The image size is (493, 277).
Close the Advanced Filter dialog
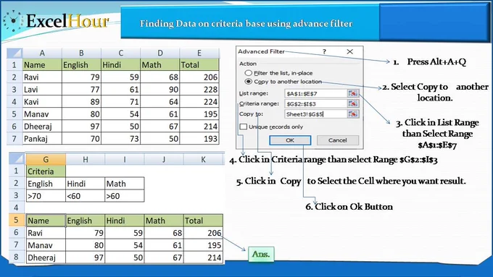pyautogui.click(x=349, y=51)
